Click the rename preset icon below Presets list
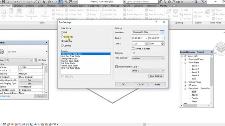225x126 pixels. [67, 77]
